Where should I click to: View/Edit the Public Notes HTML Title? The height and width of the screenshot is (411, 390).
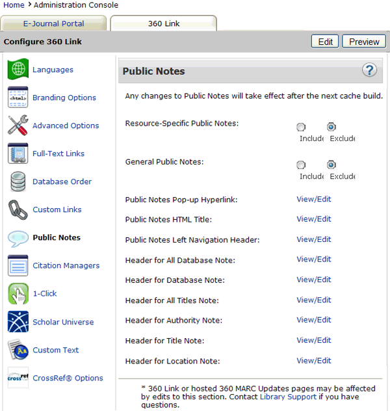(x=314, y=219)
